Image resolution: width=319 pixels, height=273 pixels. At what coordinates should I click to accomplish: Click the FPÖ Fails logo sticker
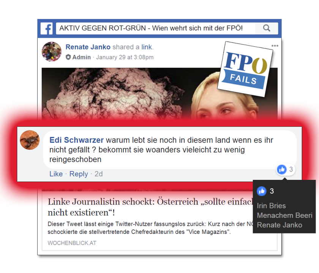[x=245, y=69]
